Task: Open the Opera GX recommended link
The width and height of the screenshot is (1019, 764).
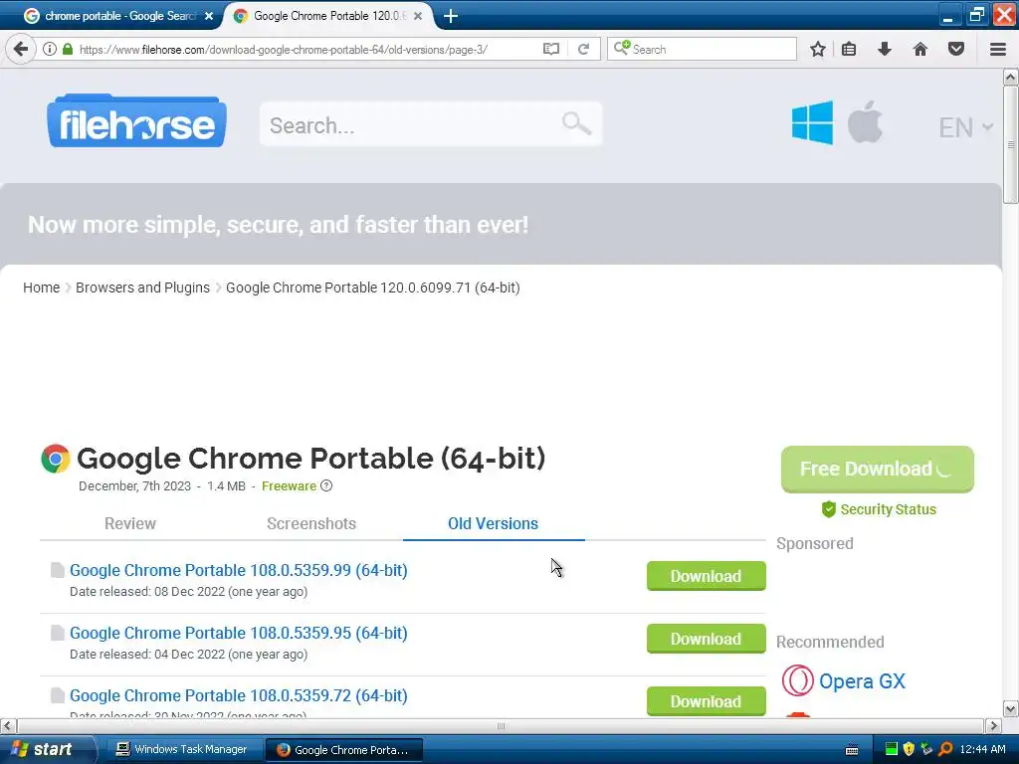Action: pos(862,680)
